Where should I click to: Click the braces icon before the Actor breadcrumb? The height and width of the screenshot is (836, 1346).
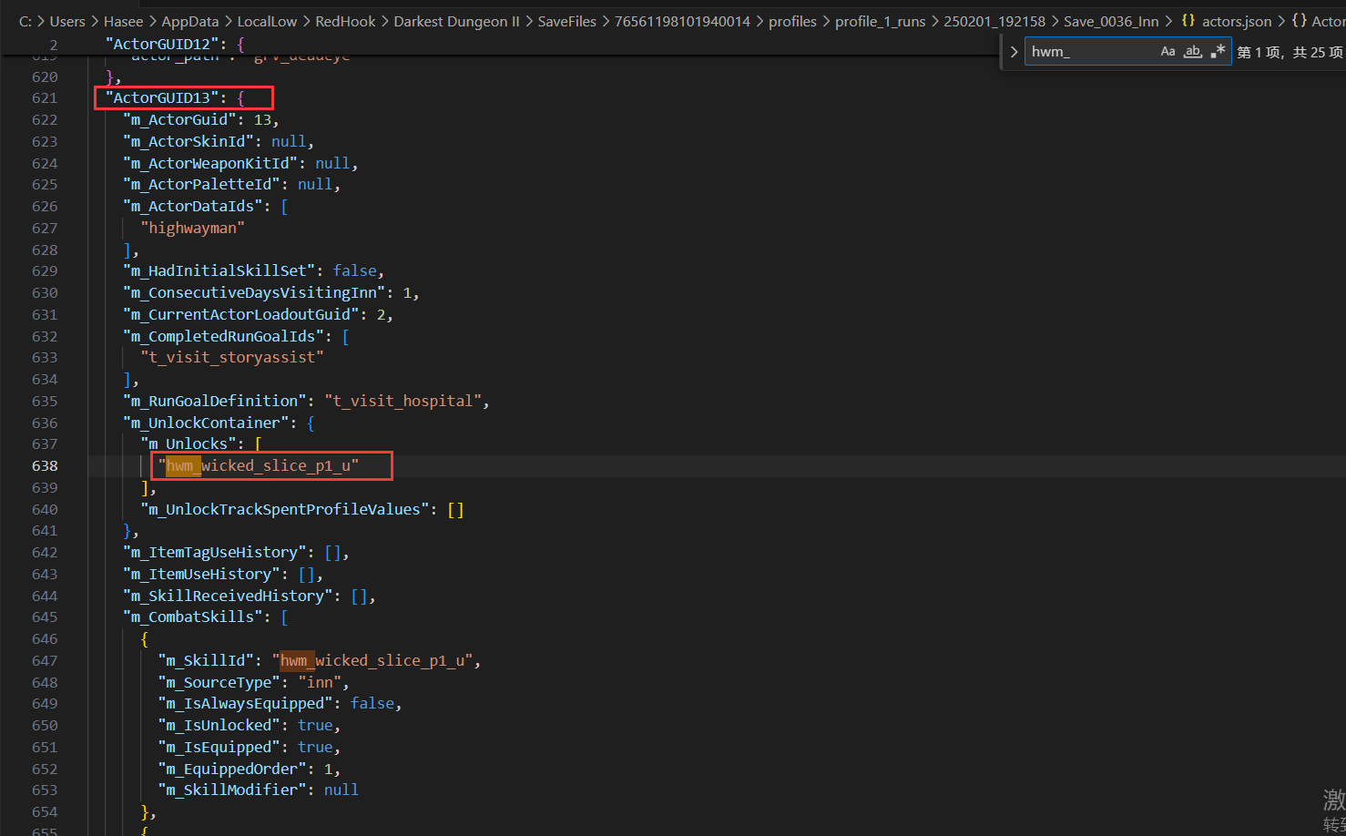1299,20
